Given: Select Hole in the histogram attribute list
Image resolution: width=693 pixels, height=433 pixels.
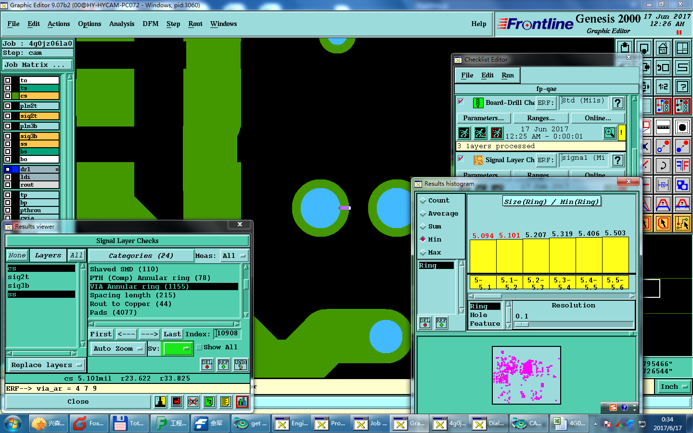Looking at the screenshot, I should pyautogui.click(x=485, y=315).
